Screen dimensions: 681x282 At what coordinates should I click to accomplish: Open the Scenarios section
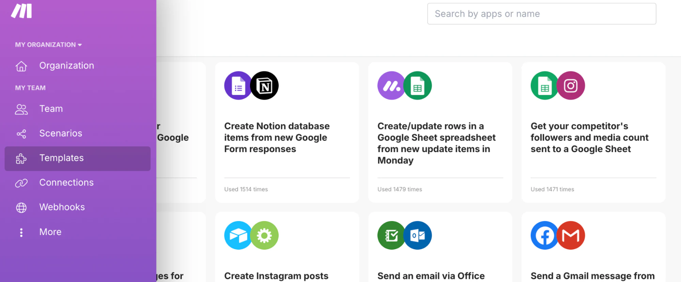(78, 133)
